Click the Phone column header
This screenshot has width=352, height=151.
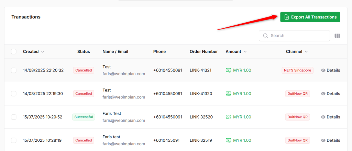coord(159,51)
